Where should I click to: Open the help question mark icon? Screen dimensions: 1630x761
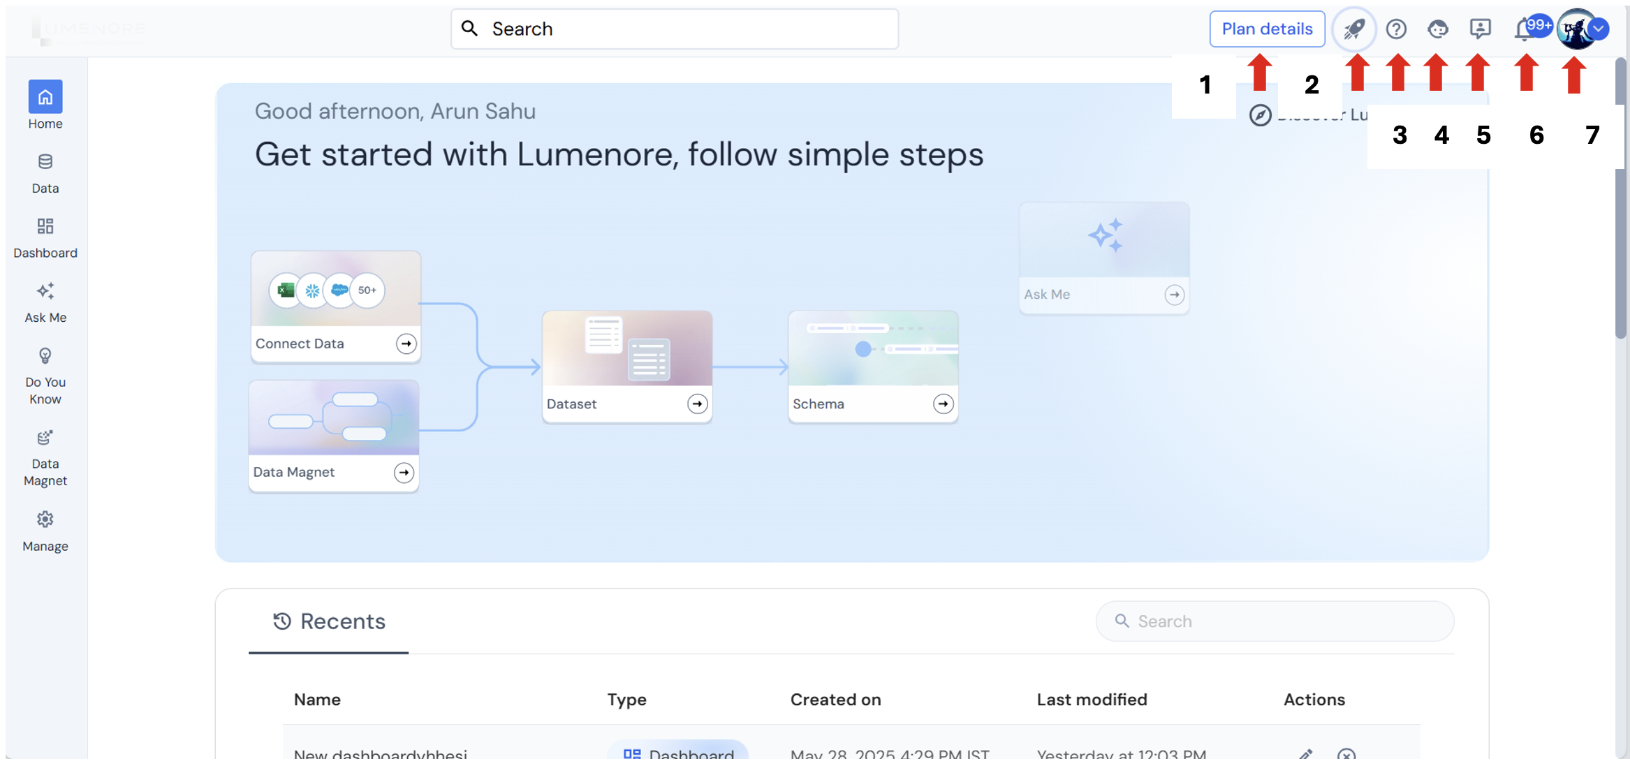(1396, 29)
